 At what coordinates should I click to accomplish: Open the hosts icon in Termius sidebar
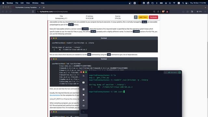click(84, 83)
